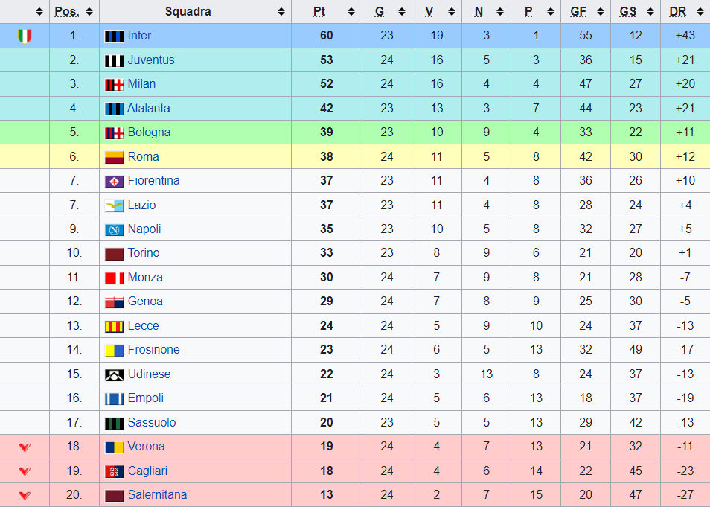Sort table by Squadra column arrows

point(281,12)
